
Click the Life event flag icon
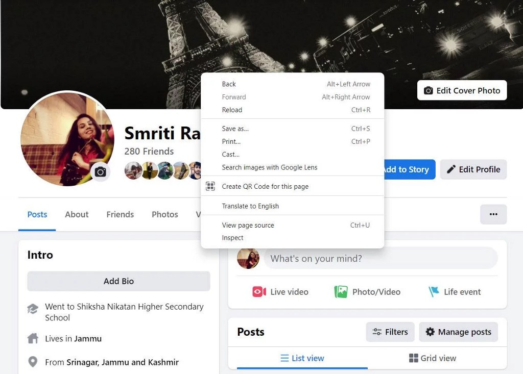(434, 292)
